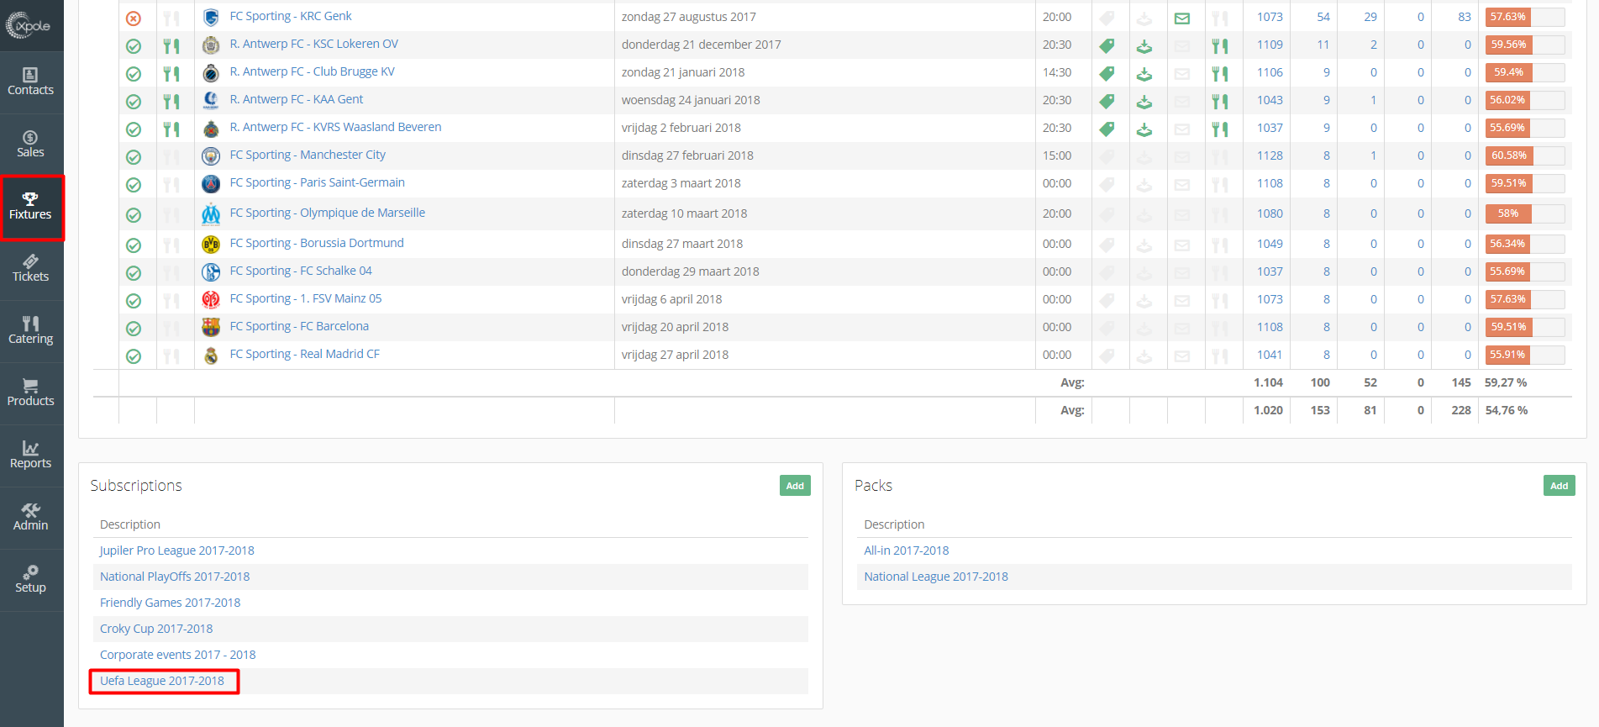The width and height of the screenshot is (1599, 727).
Task: Open R. Antwerp FC - Club Brugge KV fixture
Action: [x=313, y=71]
